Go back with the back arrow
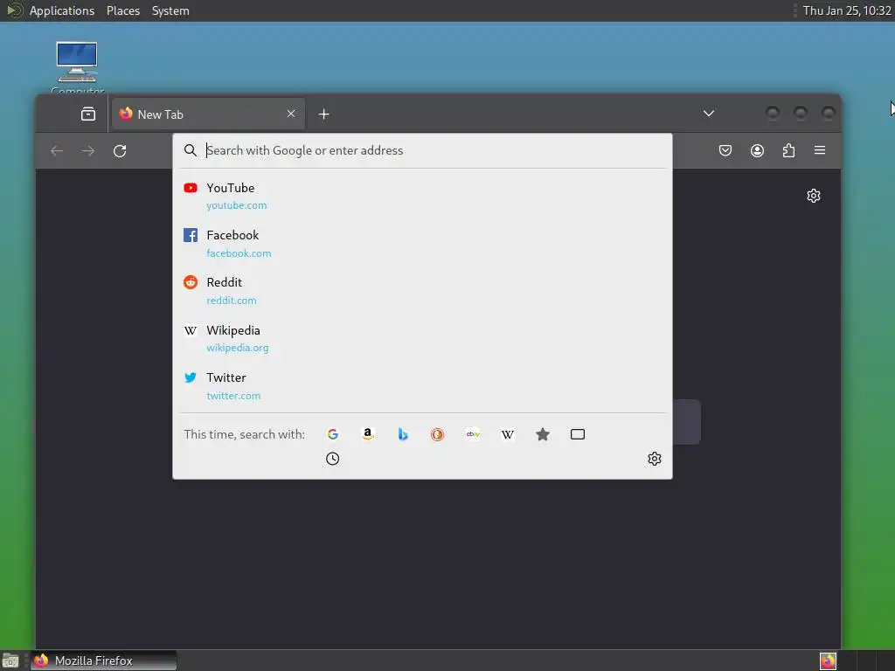Image resolution: width=895 pixels, height=671 pixels. click(x=57, y=150)
